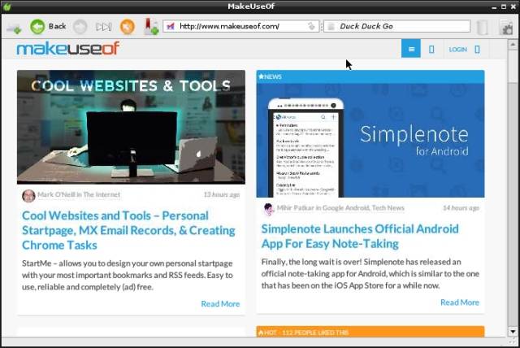520x348 pixels.
Task: Click Mark O'Neill's author avatar
Action: point(28,196)
